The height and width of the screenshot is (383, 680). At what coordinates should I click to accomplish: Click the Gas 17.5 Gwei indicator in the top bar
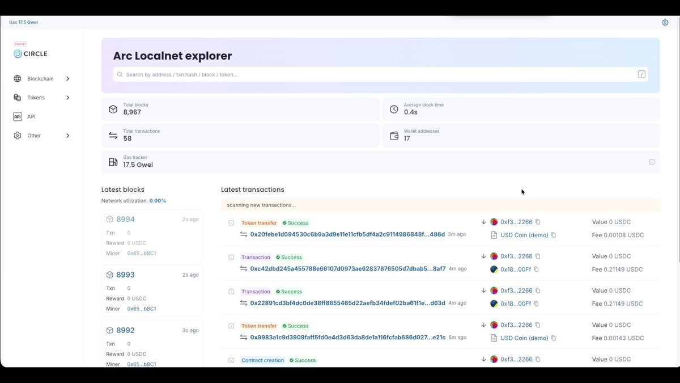point(23,22)
